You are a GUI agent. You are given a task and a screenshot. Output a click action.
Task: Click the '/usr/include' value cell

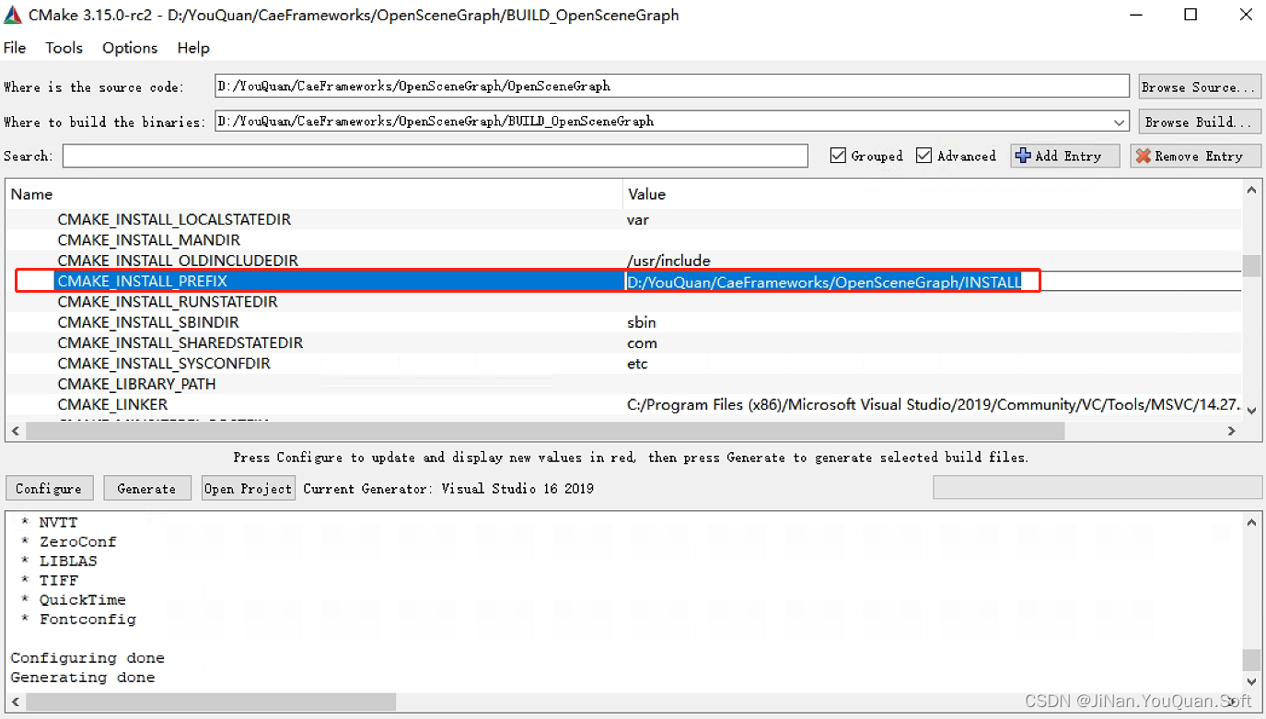[x=668, y=261]
